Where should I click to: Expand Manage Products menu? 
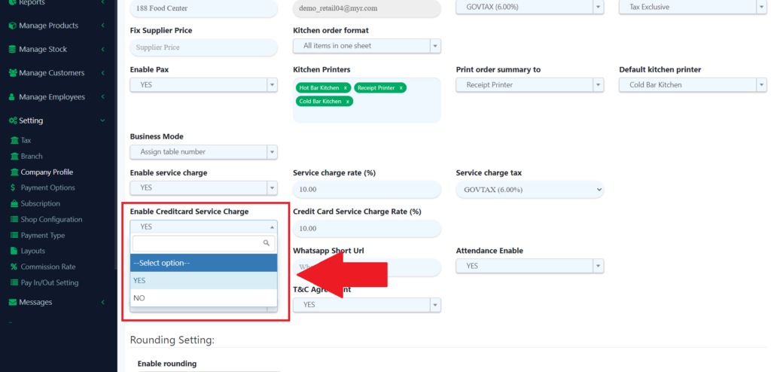(48, 26)
